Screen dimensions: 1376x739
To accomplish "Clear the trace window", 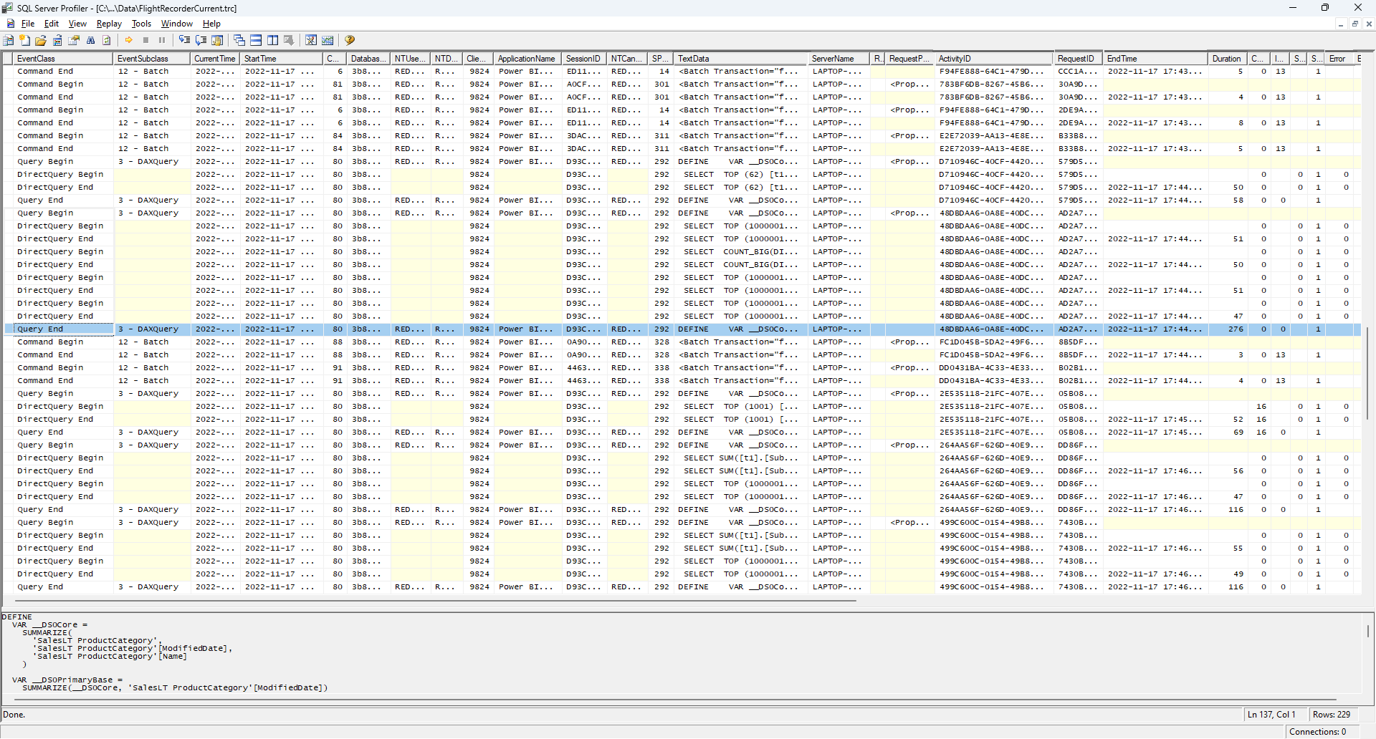I will pos(106,40).
